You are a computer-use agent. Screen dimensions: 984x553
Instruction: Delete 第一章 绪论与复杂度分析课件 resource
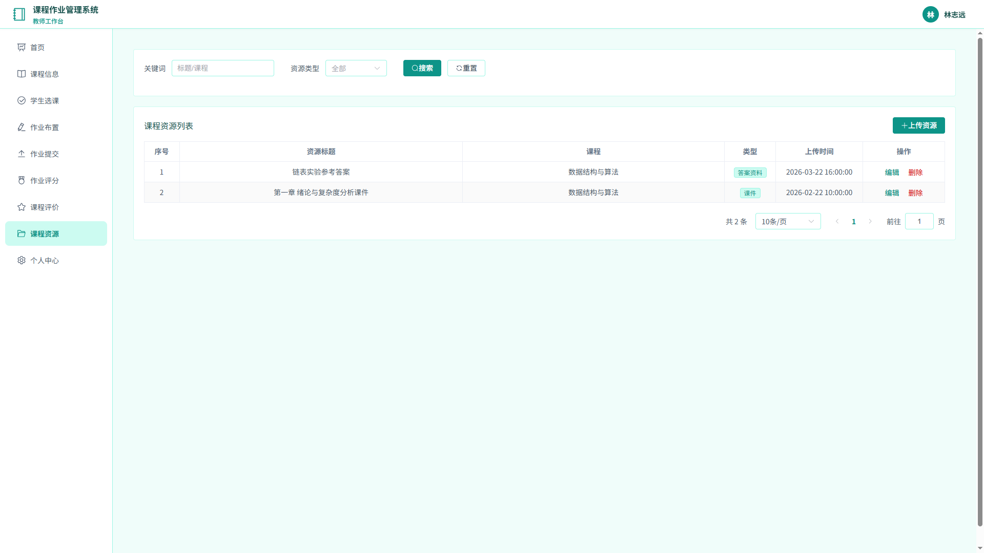click(x=915, y=193)
